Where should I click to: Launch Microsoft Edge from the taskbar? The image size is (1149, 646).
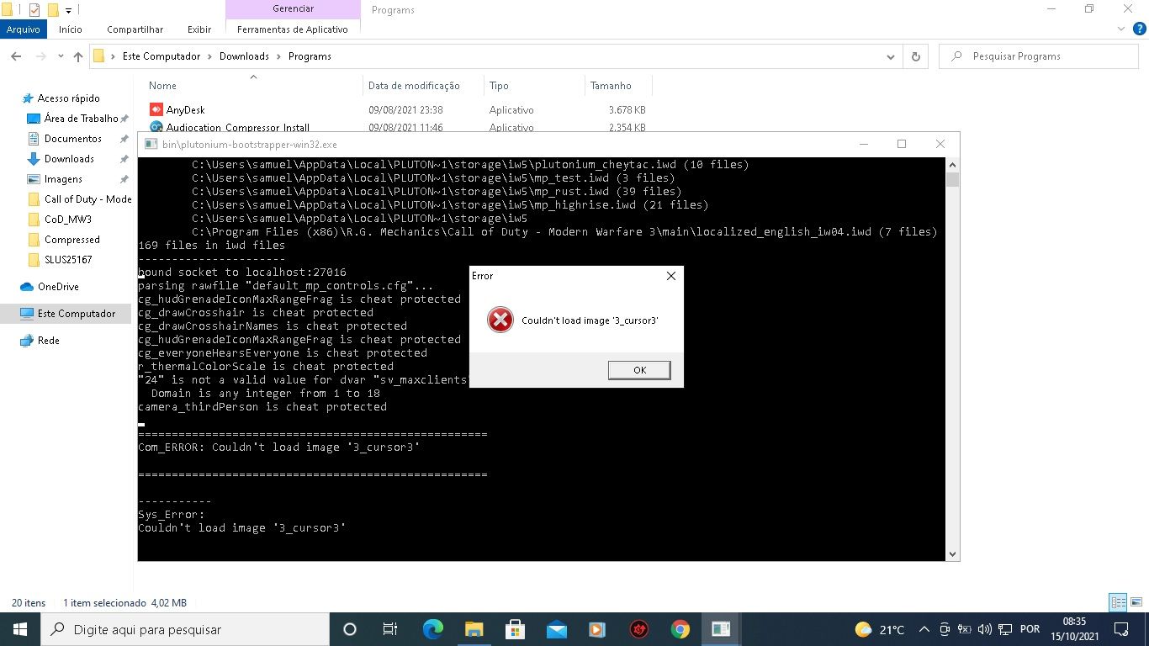[432, 629]
